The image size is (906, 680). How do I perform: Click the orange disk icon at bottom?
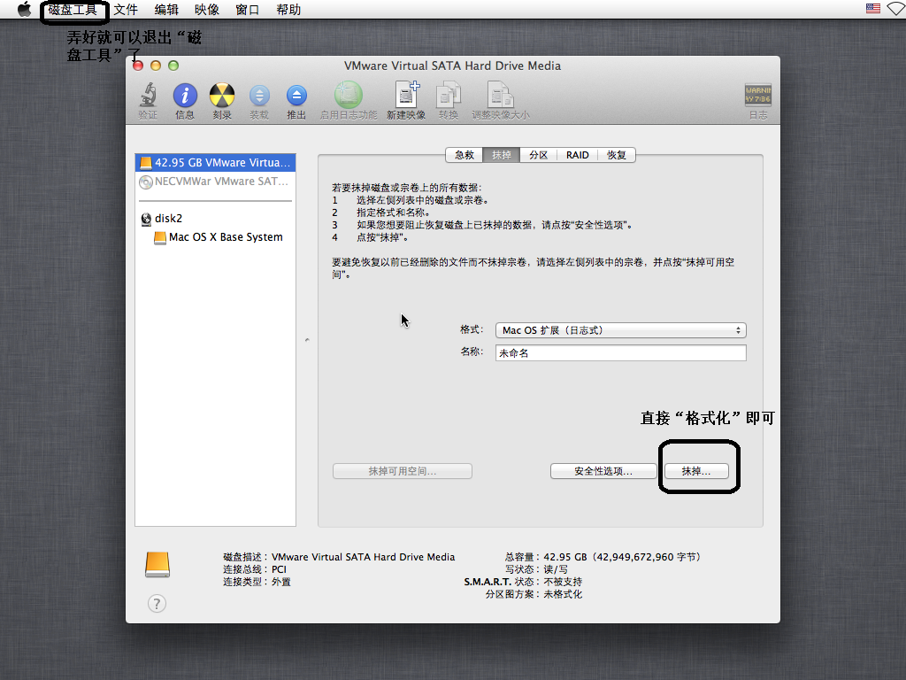pyautogui.click(x=157, y=564)
